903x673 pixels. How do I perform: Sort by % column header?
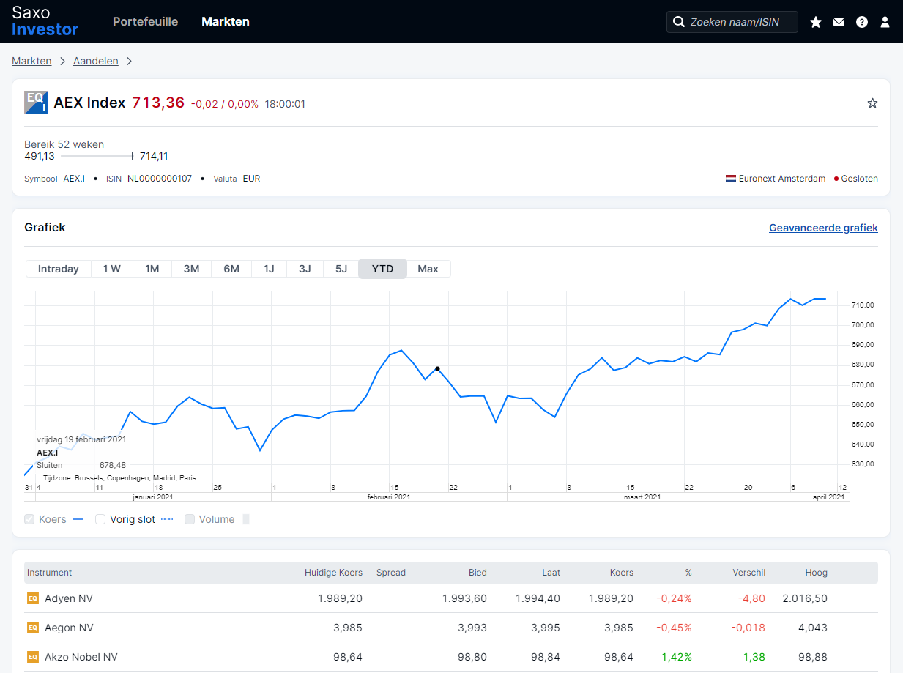(x=688, y=573)
